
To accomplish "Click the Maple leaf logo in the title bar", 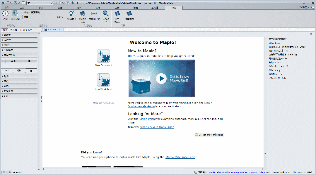I will [3, 3].
